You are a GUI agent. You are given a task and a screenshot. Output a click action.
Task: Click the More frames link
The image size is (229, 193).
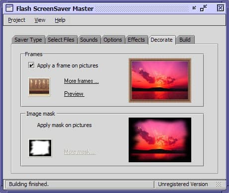(81, 81)
